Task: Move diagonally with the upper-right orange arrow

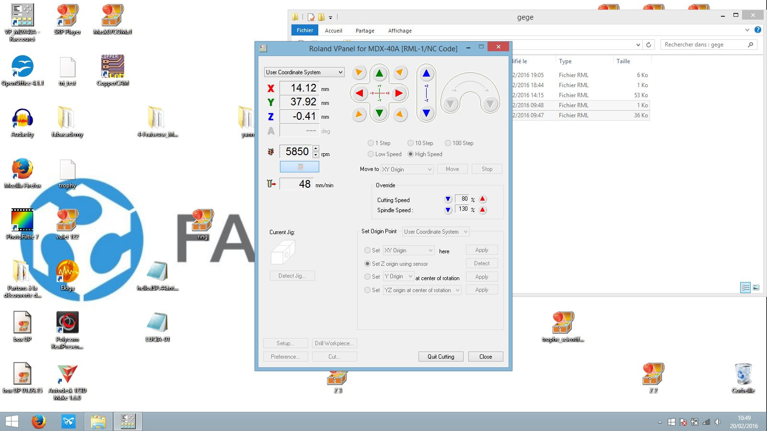Action: coord(400,73)
